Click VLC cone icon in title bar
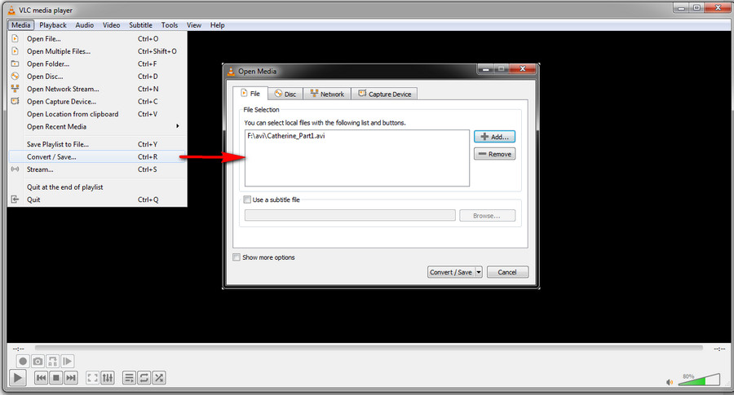Screen dimensions: 734x395 click(x=11, y=10)
